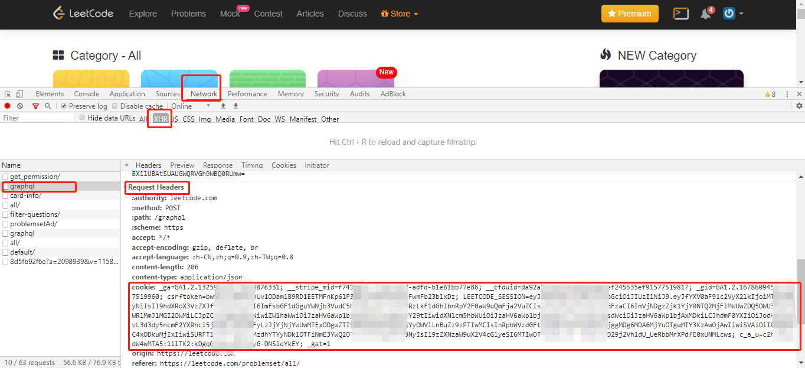Select the filter-questions/ request
The image size is (805, 368).
(x=60, y=214)
